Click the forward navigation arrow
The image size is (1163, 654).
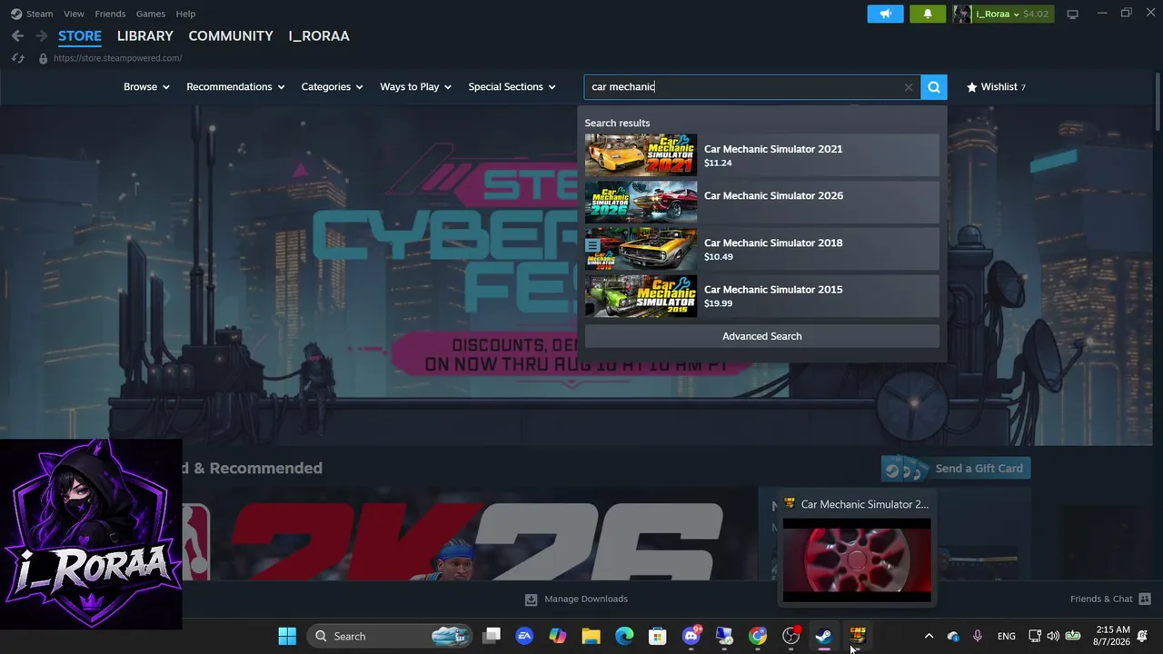tap(41, 35)
